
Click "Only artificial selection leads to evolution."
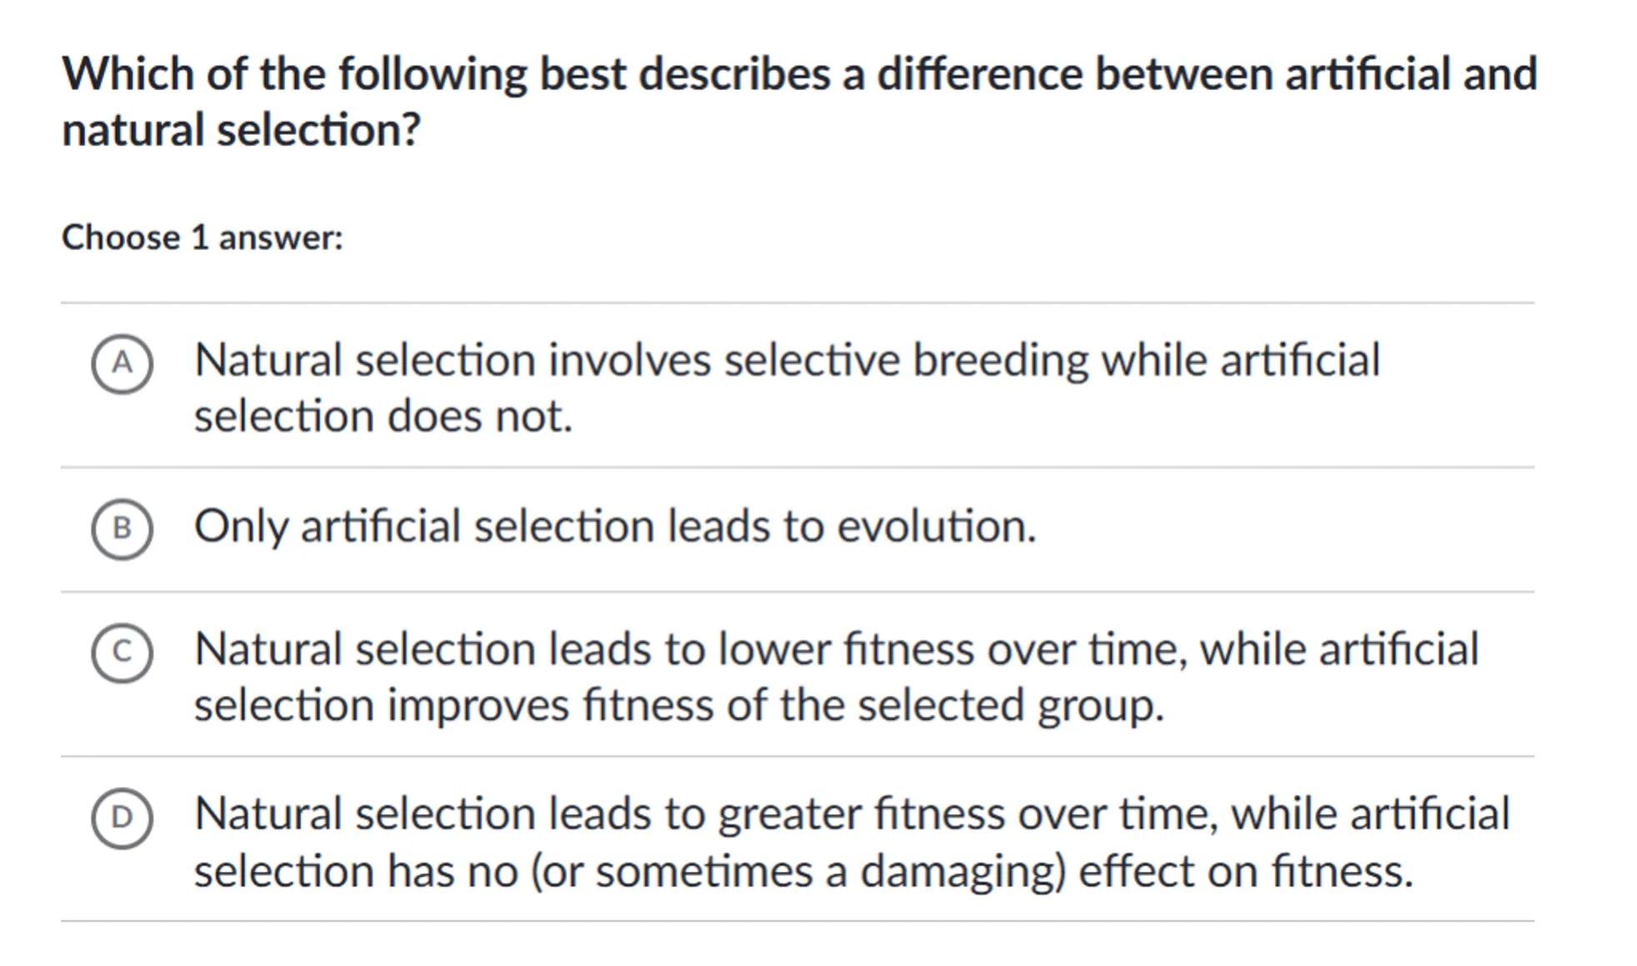pos(614,528)
